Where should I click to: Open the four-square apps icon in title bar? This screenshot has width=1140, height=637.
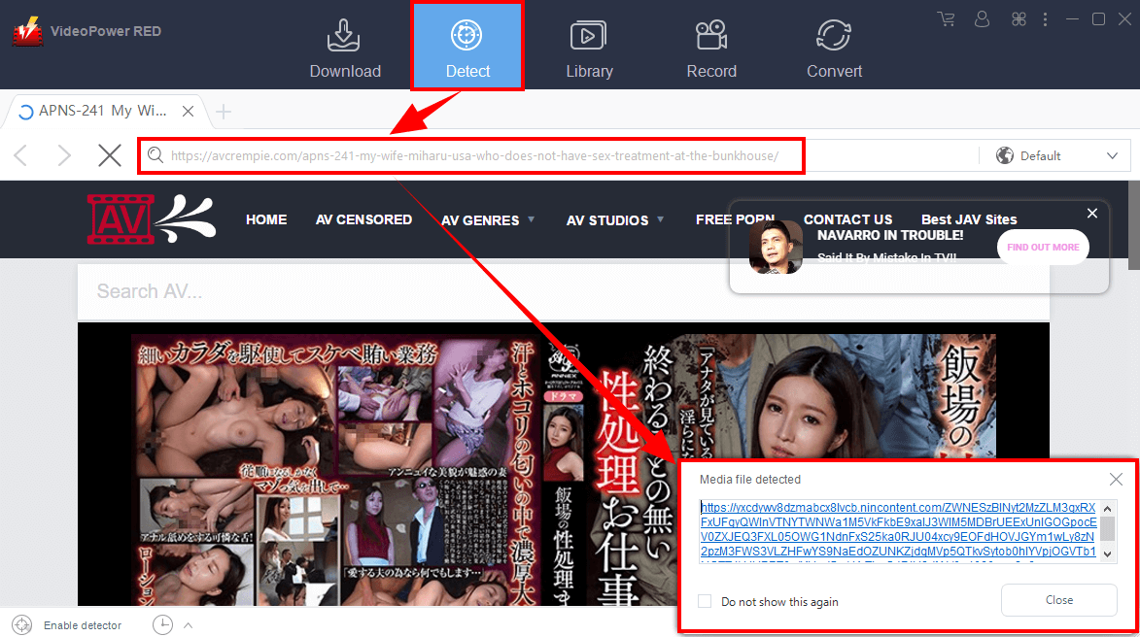click(x=1019, y=18)
